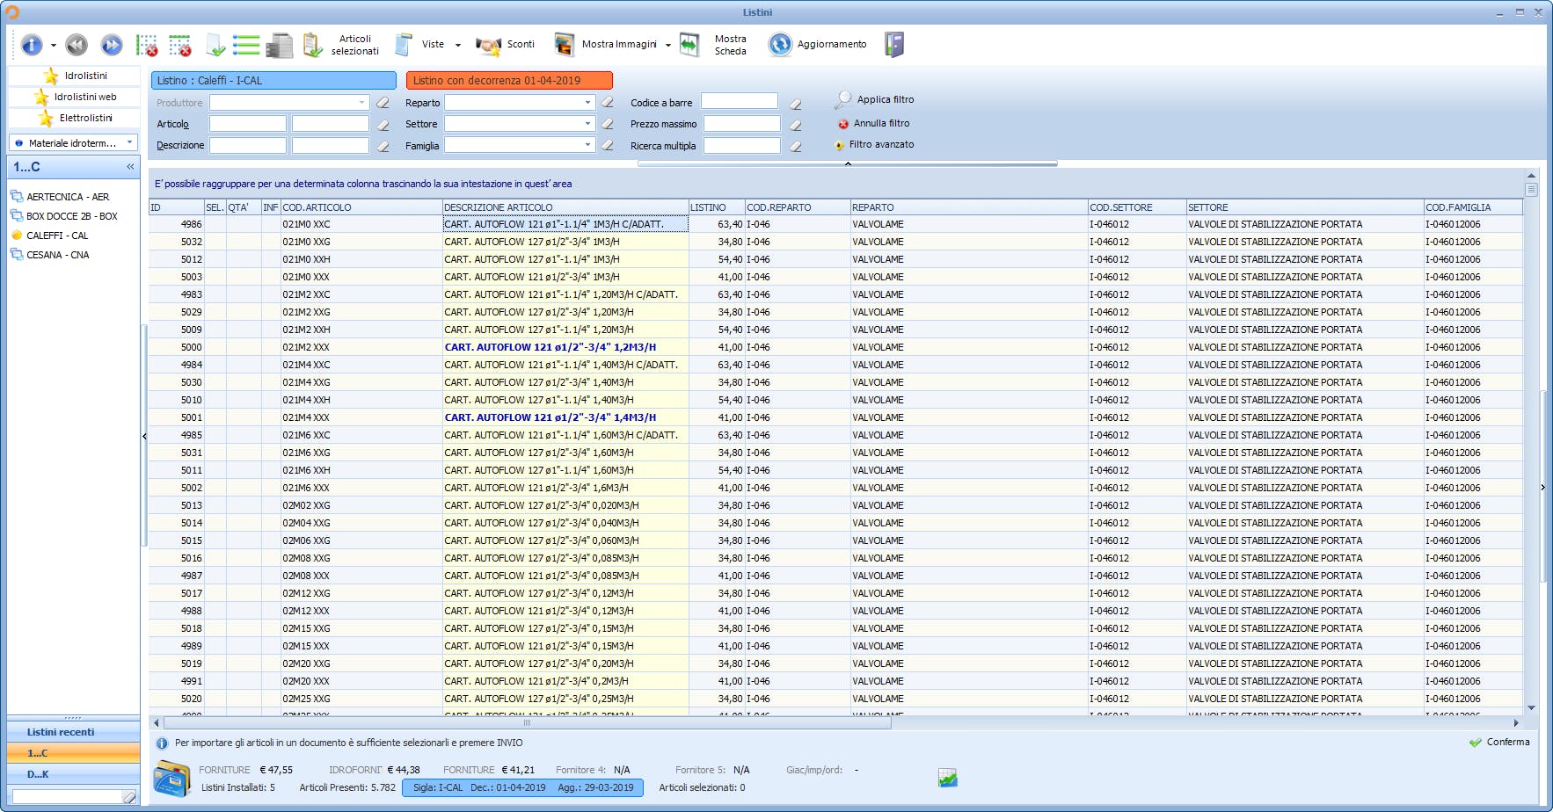Open Settore combo box dropdown
Viewport: 1553px width, 812px height.
(588, 124)
